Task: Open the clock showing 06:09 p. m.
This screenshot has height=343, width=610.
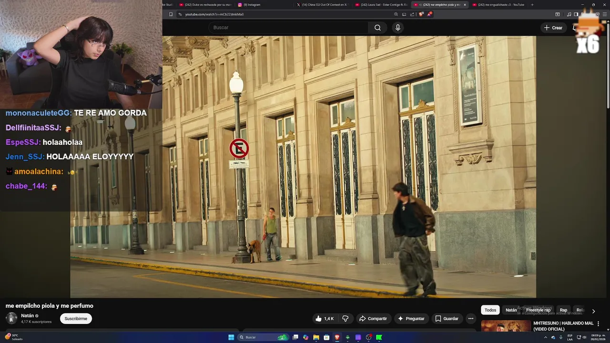Action: 598,337
